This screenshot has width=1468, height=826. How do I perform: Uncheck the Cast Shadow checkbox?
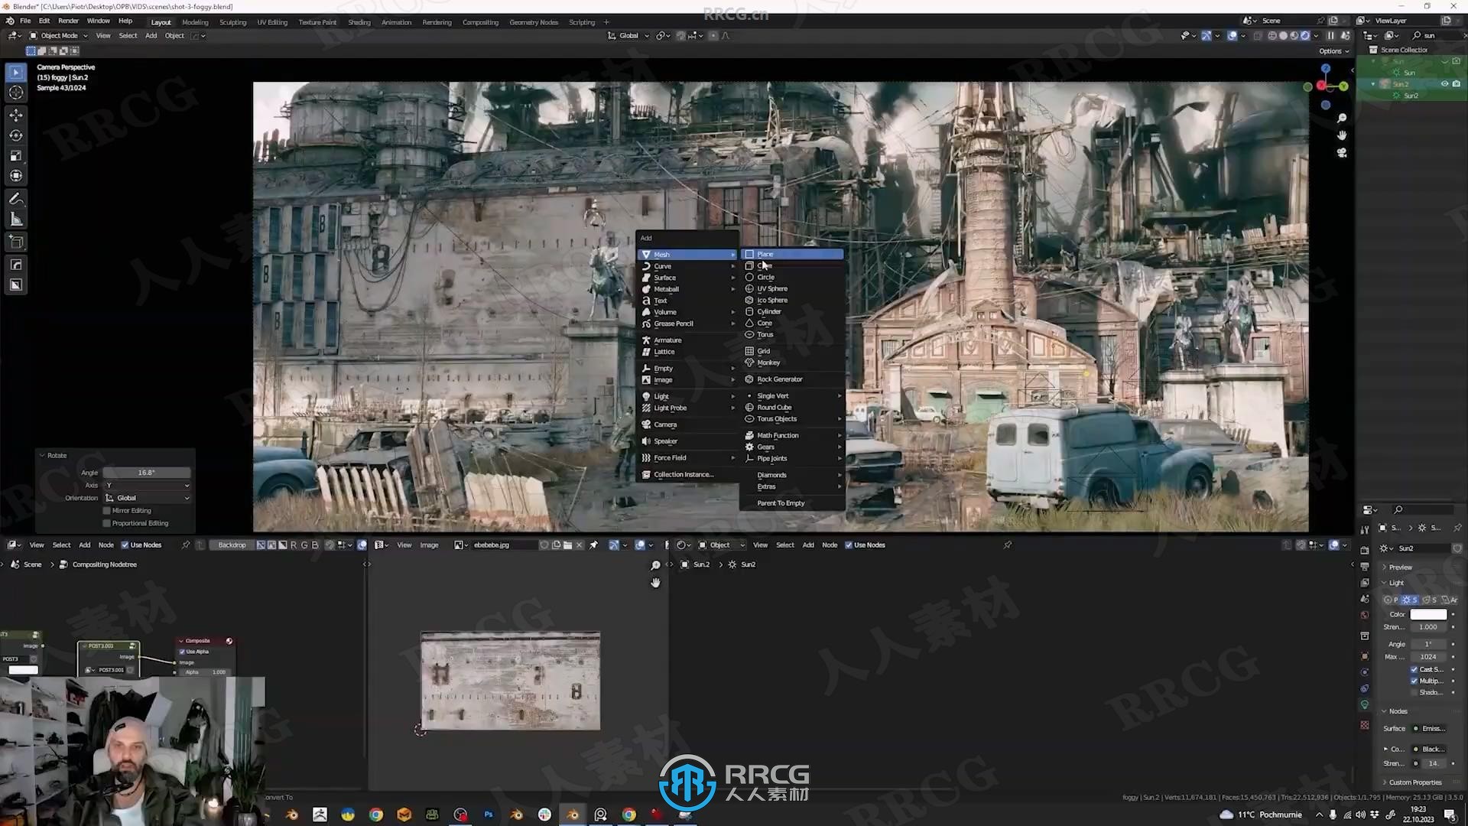pyautogui.click(x=1414, y=670)
